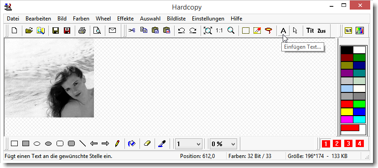Screen dimensions: 378x168
Task: Pick the black color swatch
Action: pos(347,50)
